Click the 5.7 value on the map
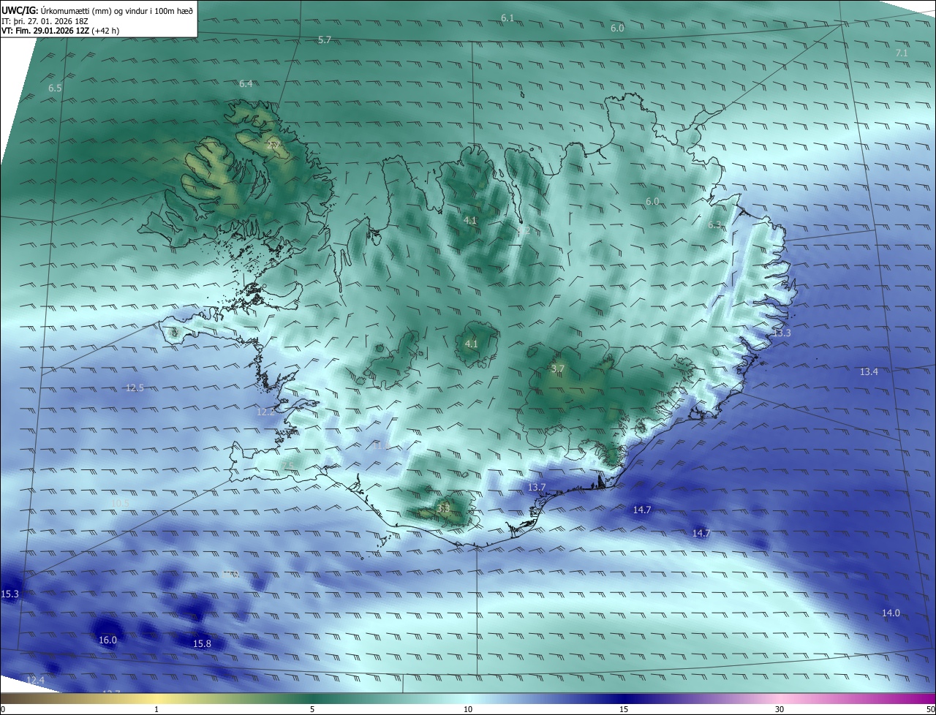This screenshot has height=715, width=936. [x=325, y=39]
